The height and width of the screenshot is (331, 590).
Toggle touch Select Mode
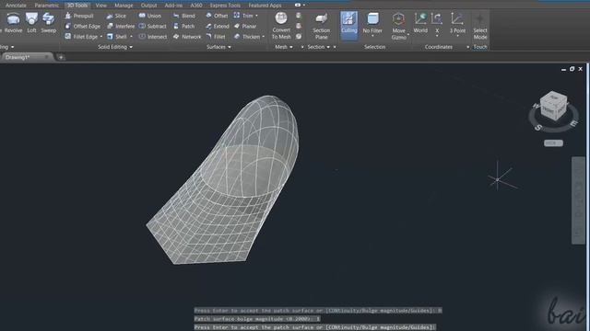pyautogui.click(x=480, y=26)
